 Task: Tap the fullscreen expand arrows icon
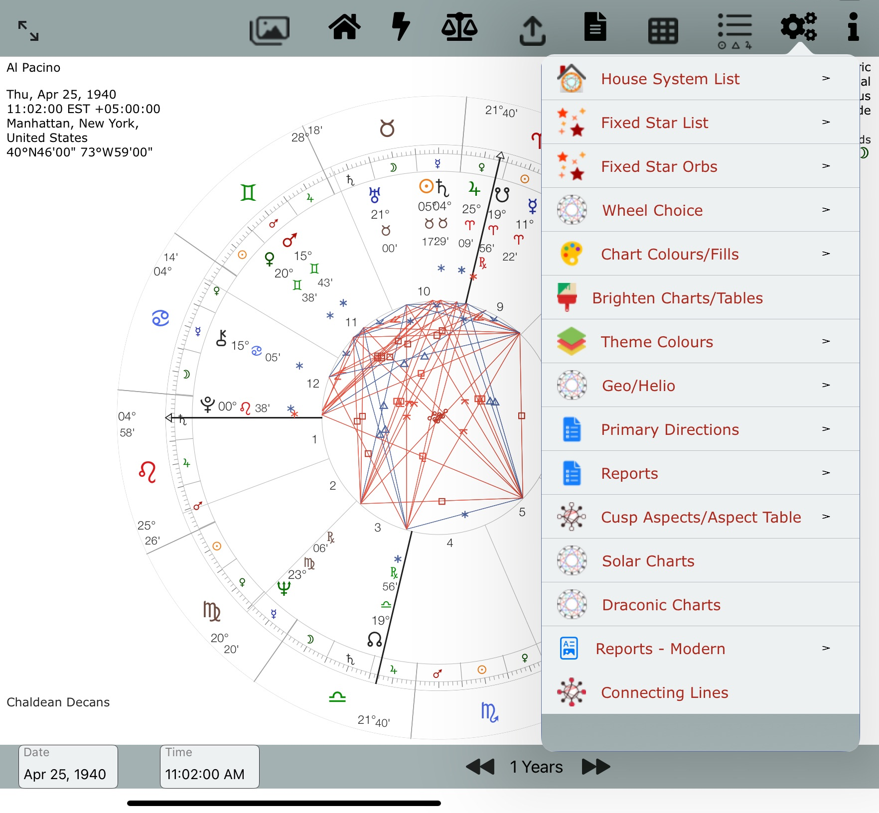click(x=28, y=30)
